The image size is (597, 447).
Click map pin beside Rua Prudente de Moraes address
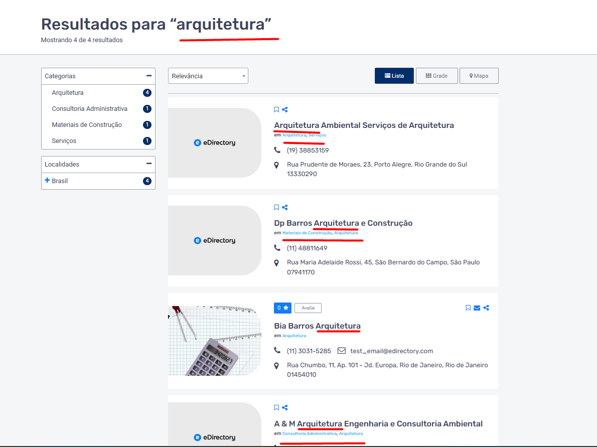click(x=277, y=165)
